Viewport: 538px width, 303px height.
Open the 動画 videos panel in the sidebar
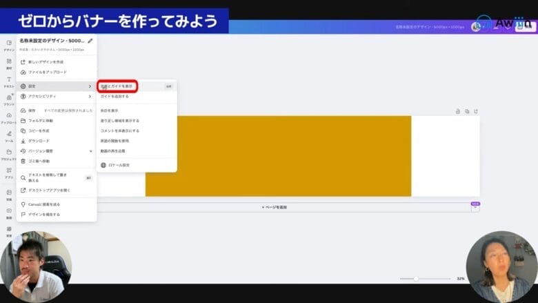point(9,213)
